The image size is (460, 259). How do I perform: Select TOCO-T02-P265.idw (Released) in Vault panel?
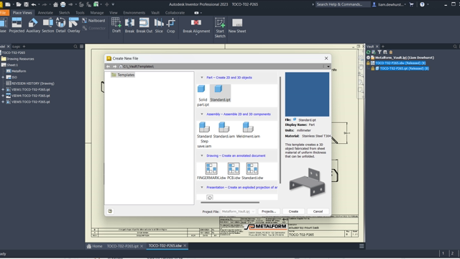(400, 63)
